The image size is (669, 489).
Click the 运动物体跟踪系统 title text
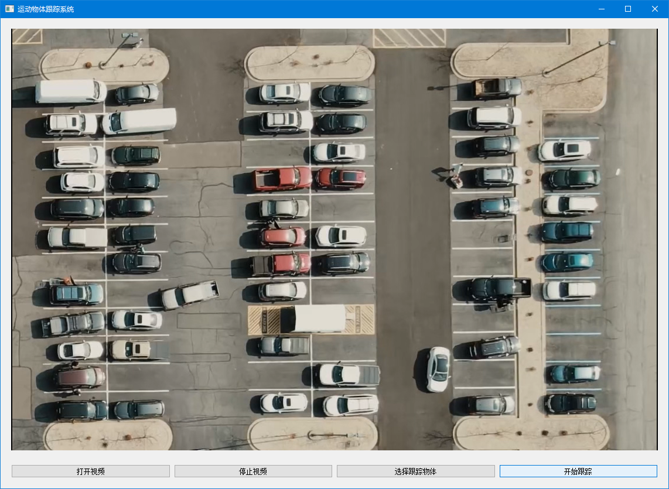[x=46, y=9]
